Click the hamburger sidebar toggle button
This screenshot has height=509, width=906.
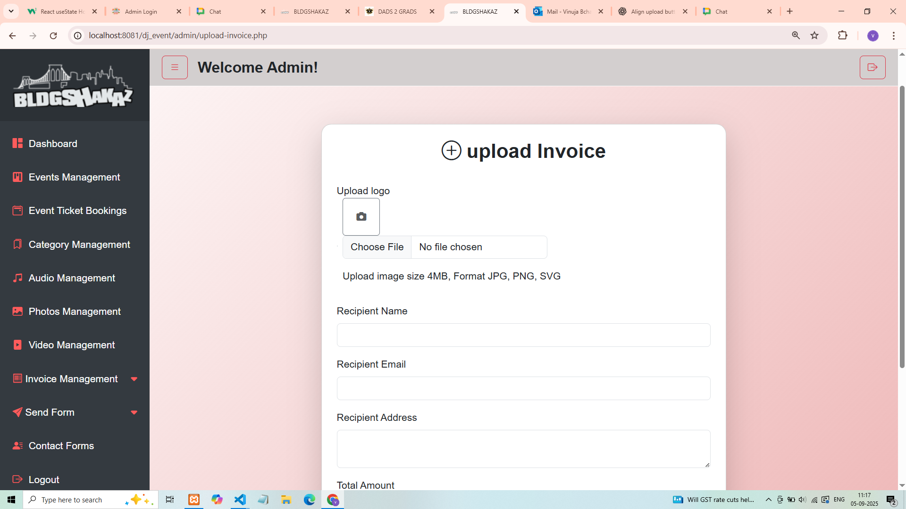click(x=175, y=67)
